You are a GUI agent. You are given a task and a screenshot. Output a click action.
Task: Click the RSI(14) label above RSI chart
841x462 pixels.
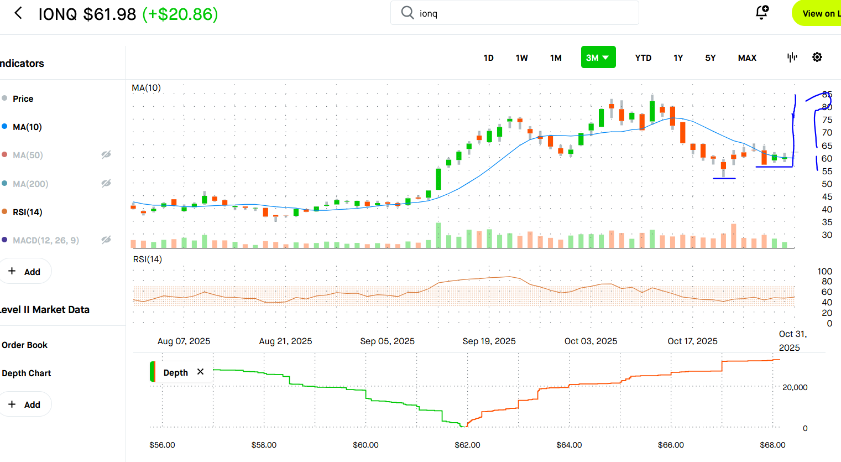click(148, 259)
